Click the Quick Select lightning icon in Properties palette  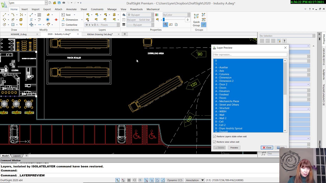(x=279, y=41)
